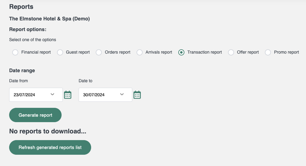Click the 23/07/2024 date field
The width and height of the screenshot is (306, 166).
(36, 95)
